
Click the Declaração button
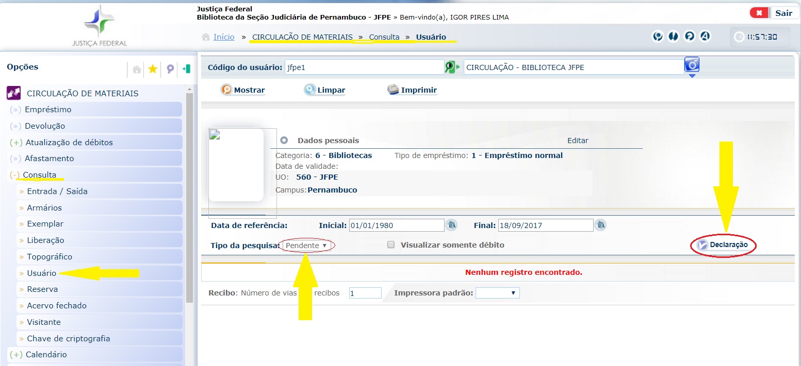723,245
